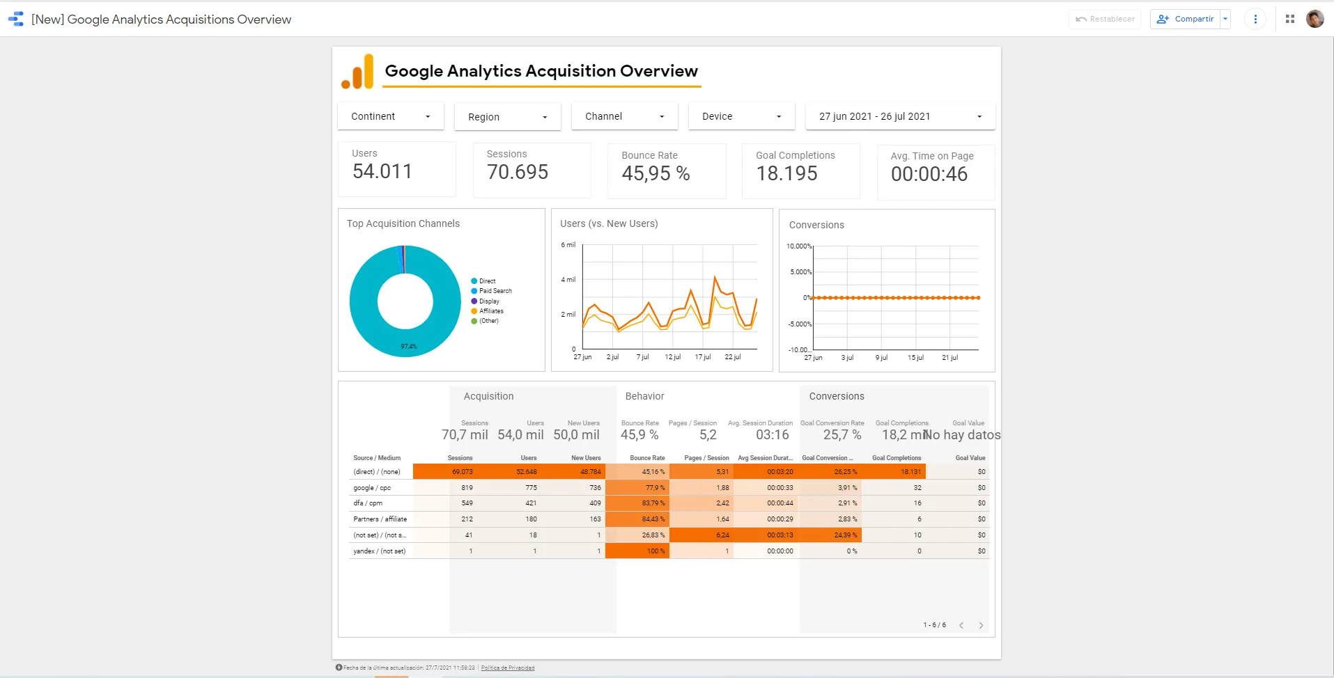The image size is (1334, 678).
Task: Open the Device filter dropdown
Action: point(742,116)
